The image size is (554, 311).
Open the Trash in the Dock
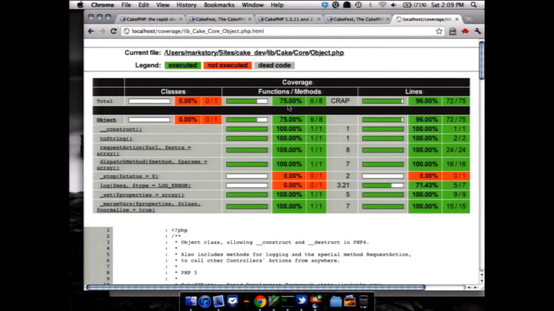click(x=364, y=301)
